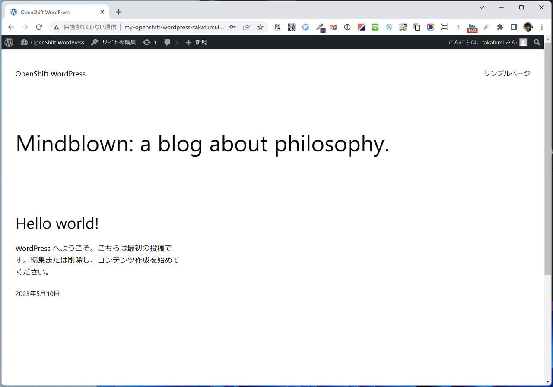Open the green LINE extension icon
This screenshot has width=553, height=387.
point(375,27)
